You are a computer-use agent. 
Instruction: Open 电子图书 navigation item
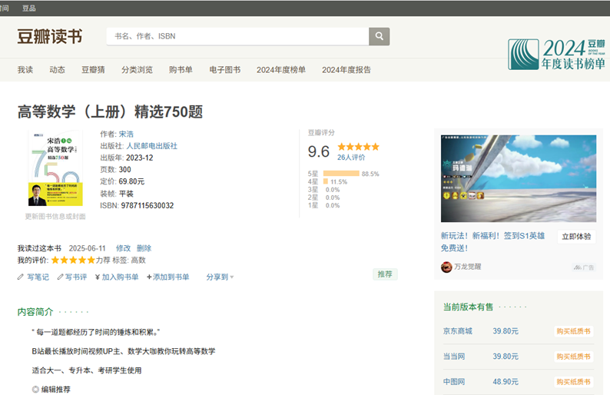coord(225,70)
